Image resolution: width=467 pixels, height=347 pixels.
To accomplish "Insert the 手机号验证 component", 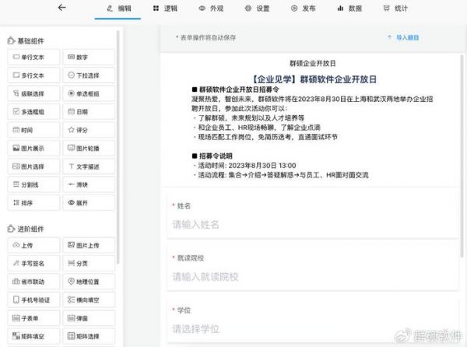I will tap(33, 300).
